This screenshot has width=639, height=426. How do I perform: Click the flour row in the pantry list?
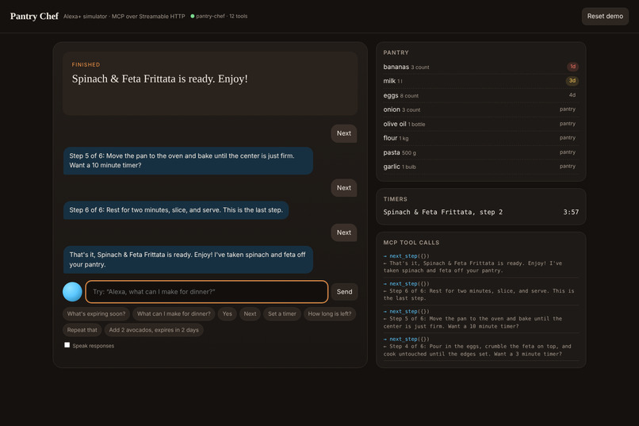pyautogui.click(x=481, y=138)
